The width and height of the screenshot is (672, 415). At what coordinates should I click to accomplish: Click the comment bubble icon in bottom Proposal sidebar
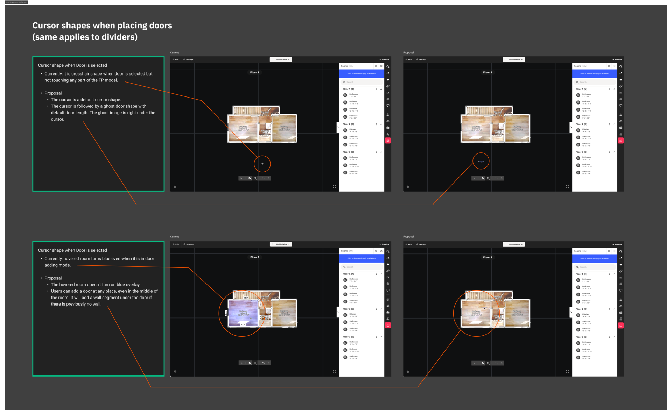(x=621, y=290)
